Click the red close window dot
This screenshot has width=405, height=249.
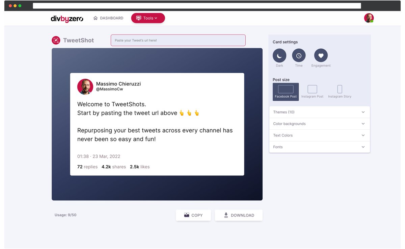click(10, 6)
